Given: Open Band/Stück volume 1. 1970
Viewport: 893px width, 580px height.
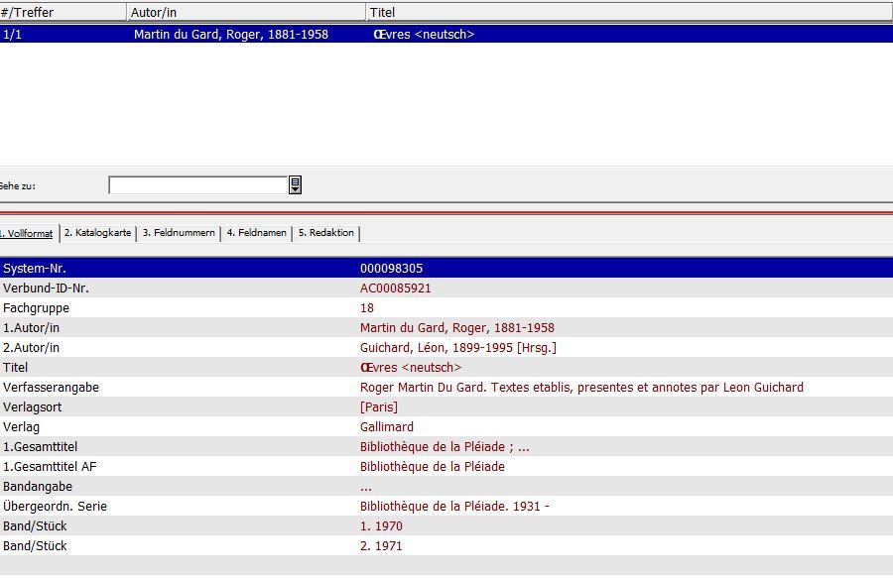Looking at the screenshot, I should [381, 526].
